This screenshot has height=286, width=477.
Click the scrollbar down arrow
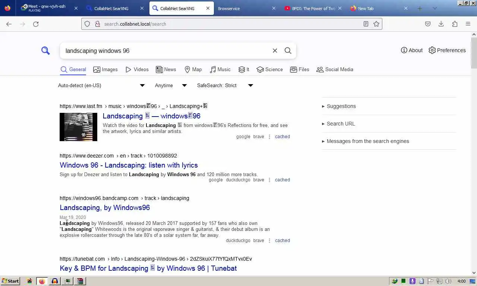[x=474, y=273]
